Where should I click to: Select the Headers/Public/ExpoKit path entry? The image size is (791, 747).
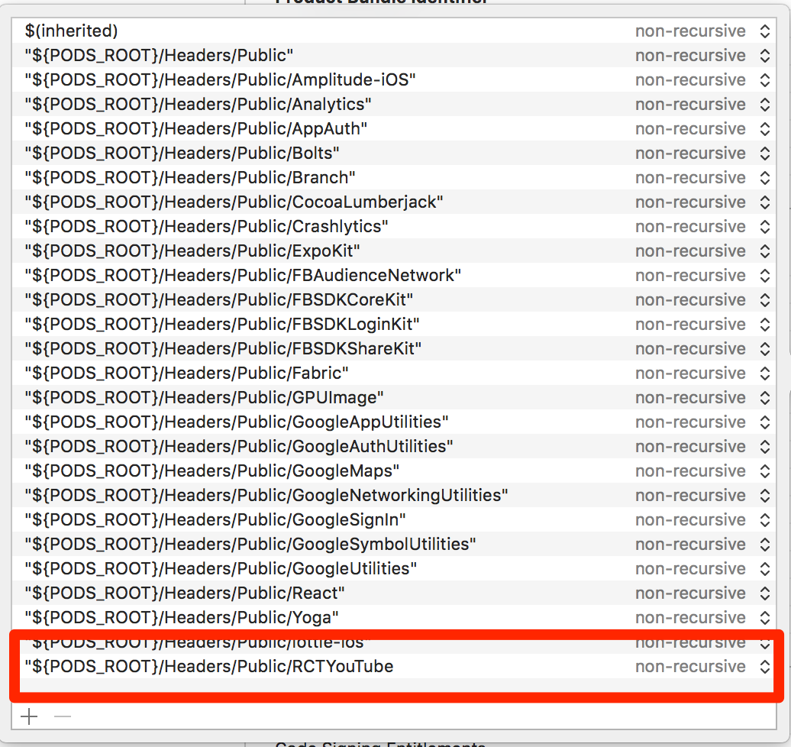coord(192,251)
